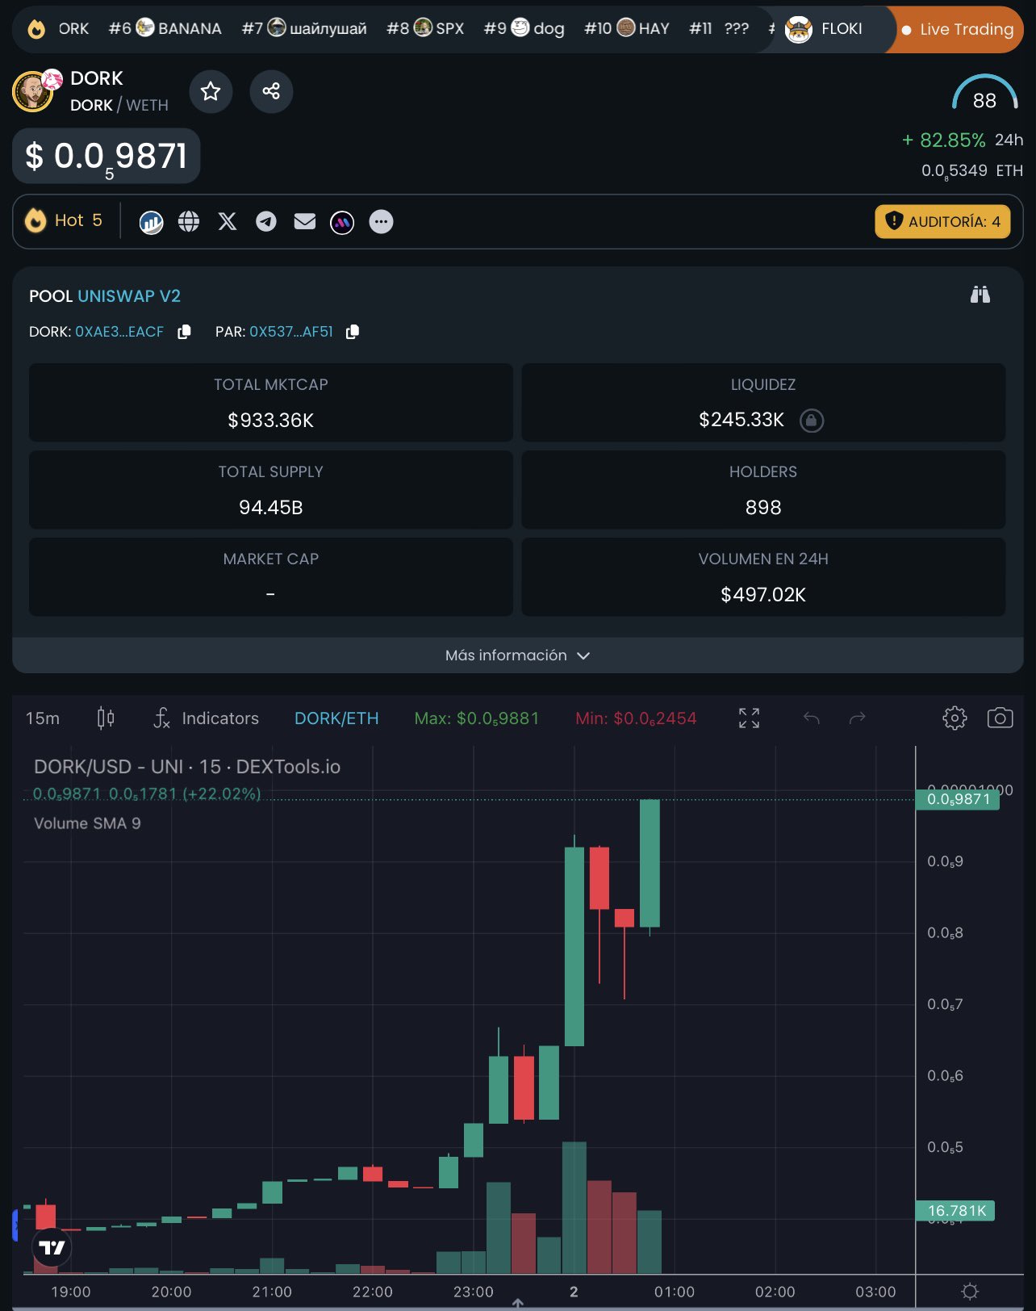This screenshot has width=1036, height=1311.
Task: Open the DORK Telegram channel
Action: (266, 221)
